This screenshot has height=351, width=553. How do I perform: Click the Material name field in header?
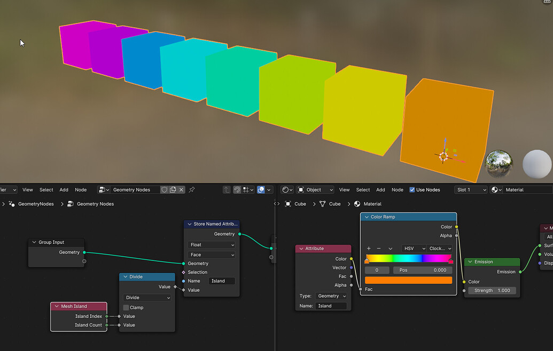527,190
